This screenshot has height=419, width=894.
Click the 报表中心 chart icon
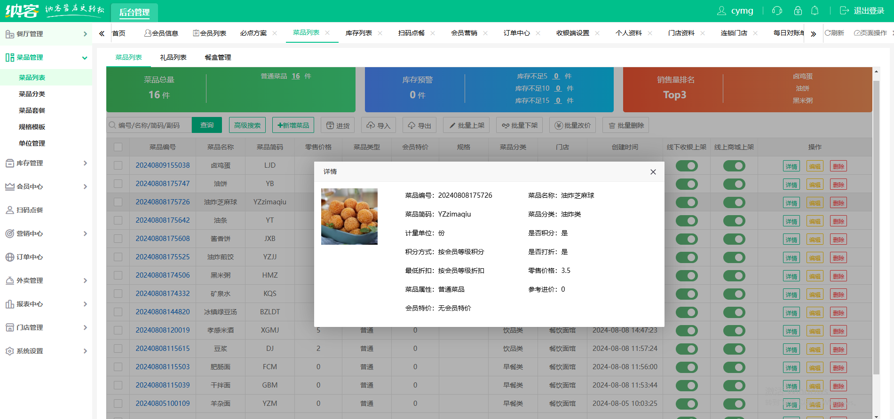pyautogui.click(x=9, y=304)
